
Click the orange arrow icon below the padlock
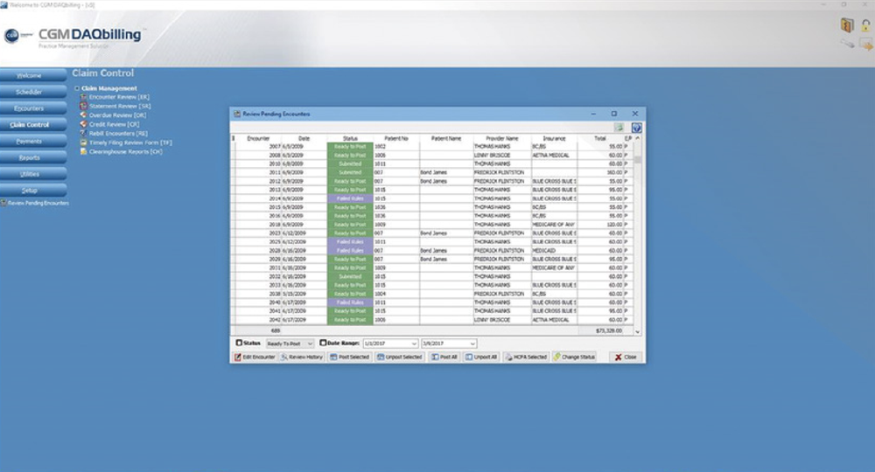tap(866, 45)
